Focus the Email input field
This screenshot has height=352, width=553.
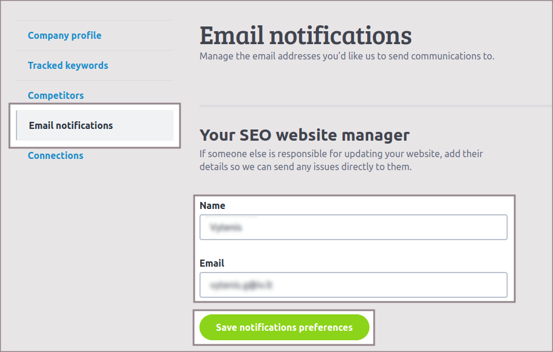353,285
